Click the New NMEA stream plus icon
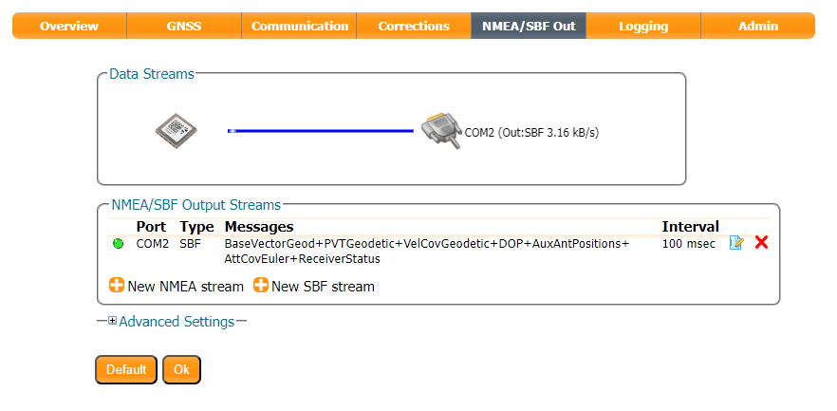 click(118, 285)
